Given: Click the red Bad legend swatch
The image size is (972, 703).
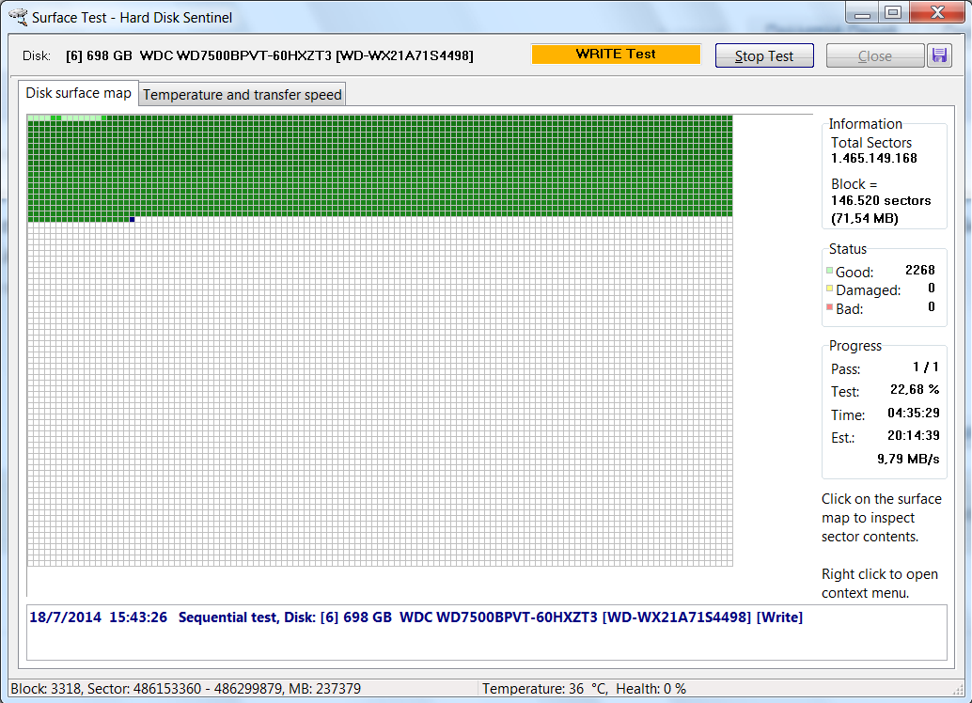Looking at the screenshot, I should tap(829, 307).
